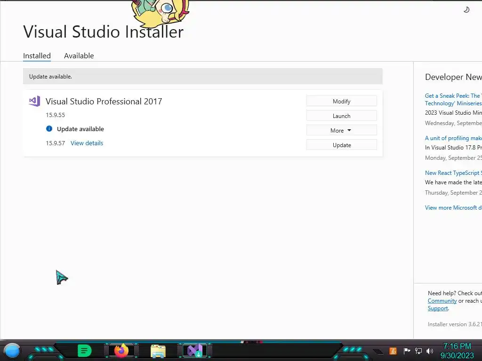Click the View more Microsoft developer news link
482x361 pixels.
click(x=453, y=207)
